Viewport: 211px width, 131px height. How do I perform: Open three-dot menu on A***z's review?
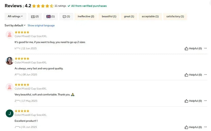click(x=205, y=74)
